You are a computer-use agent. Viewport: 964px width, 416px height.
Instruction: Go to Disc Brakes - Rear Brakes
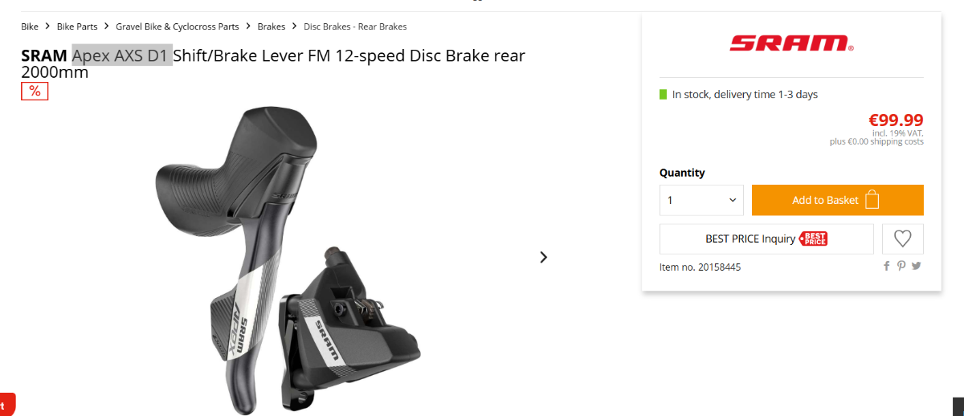click(355, 27)
